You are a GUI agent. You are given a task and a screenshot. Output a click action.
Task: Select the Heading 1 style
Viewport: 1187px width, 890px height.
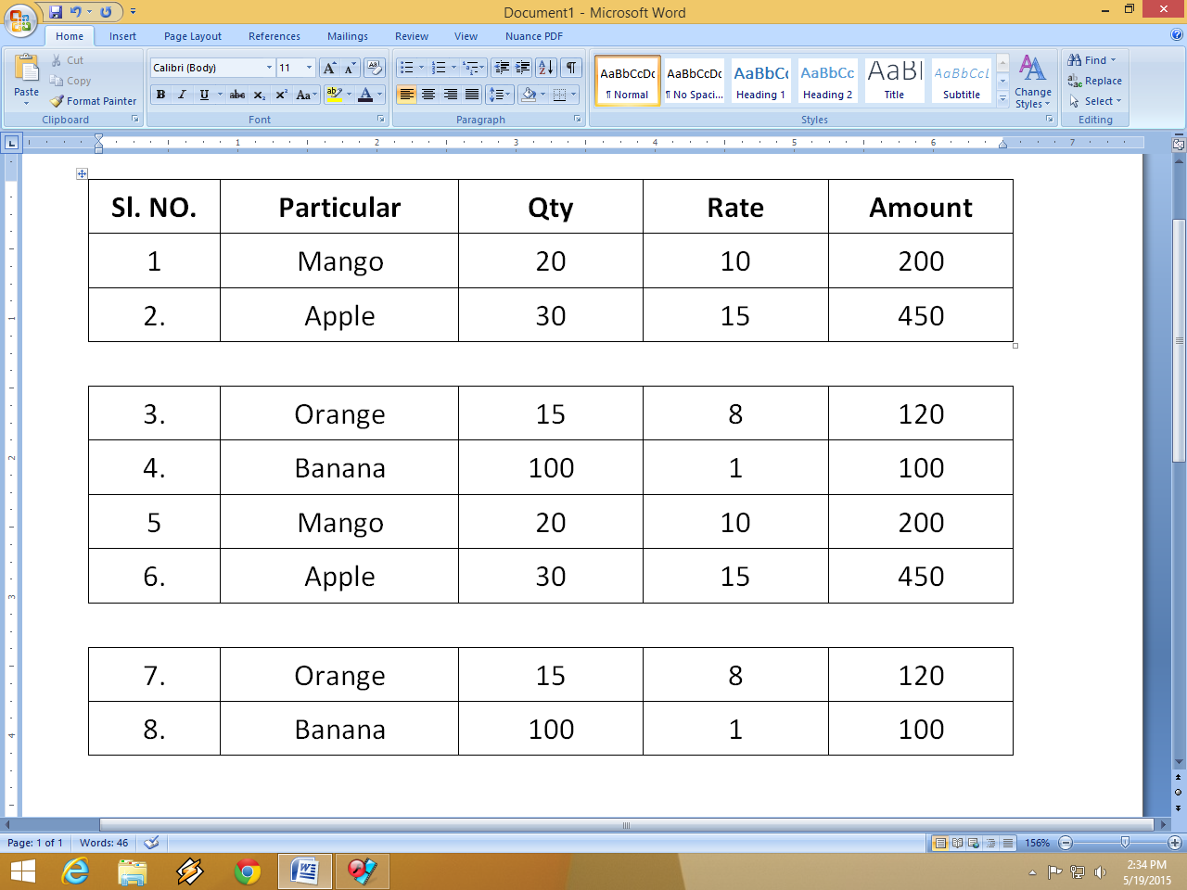pos(760,80)
